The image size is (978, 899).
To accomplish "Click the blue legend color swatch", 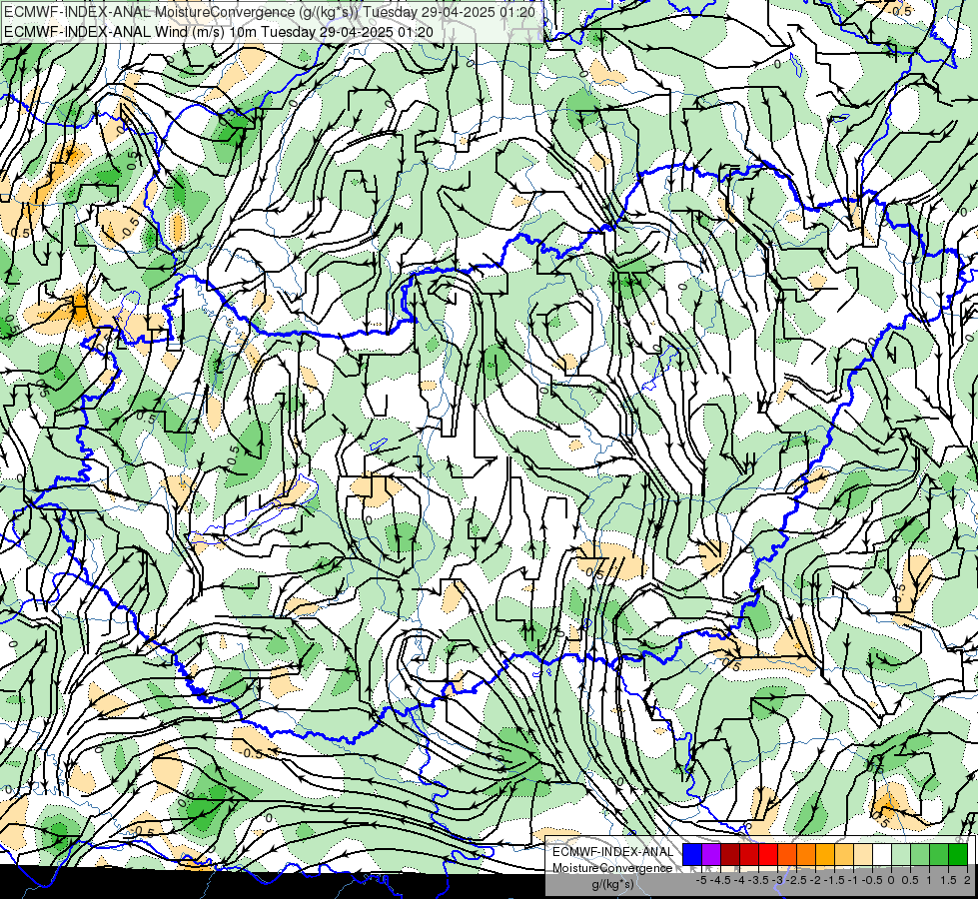I will 692,854.
